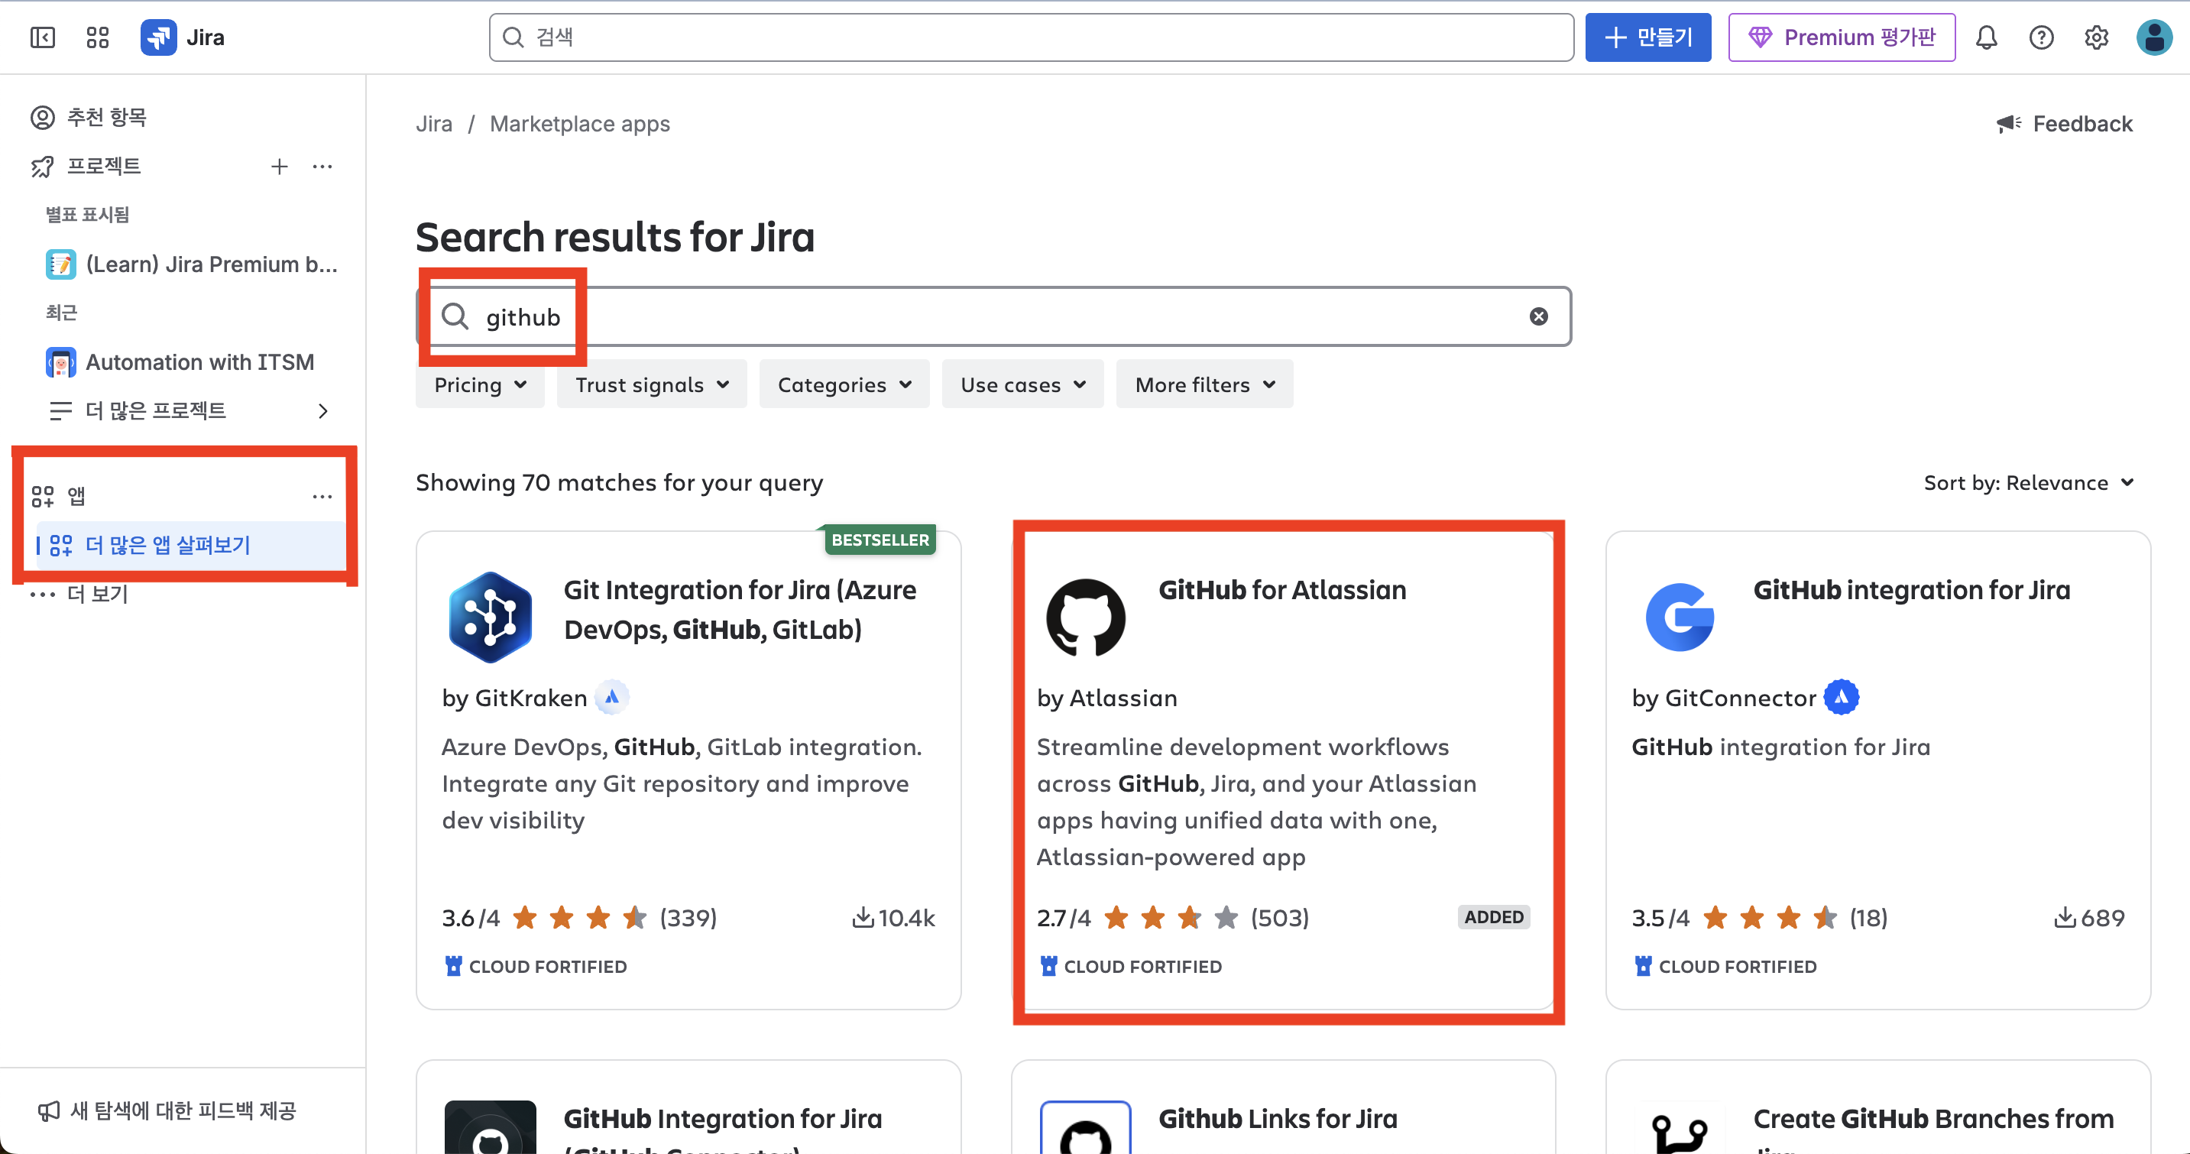This screenshot has height=1154, width=2190.
Task: Click the 만들기 create button
Action: 1647,37
